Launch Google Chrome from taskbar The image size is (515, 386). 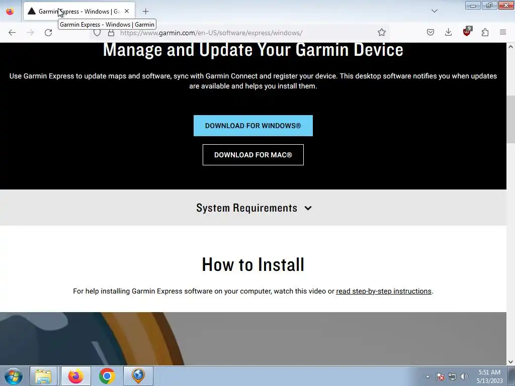tap(107, 376)
